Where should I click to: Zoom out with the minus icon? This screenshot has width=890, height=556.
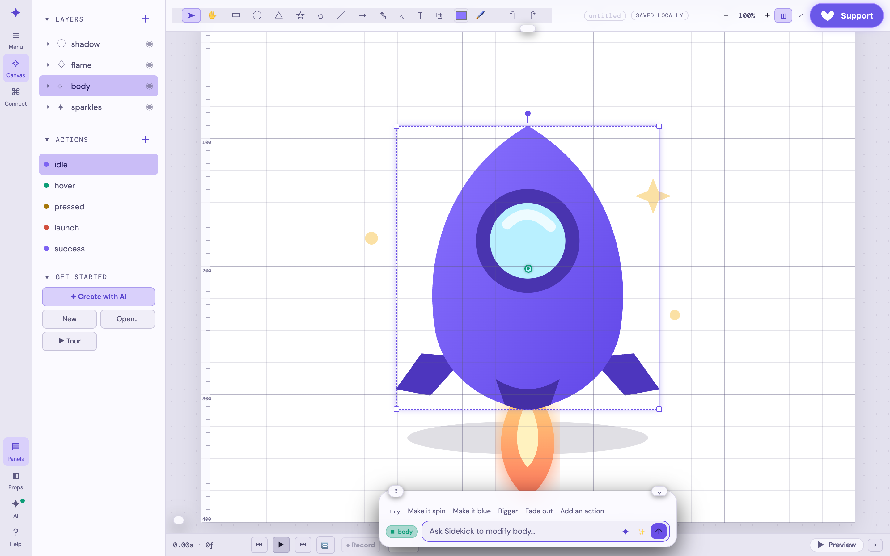click(x=726, y=15)
